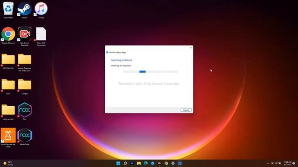Viewport: 298px width, 167px height.
Task: Show hidden system tray icons
Action: [268, 163]
